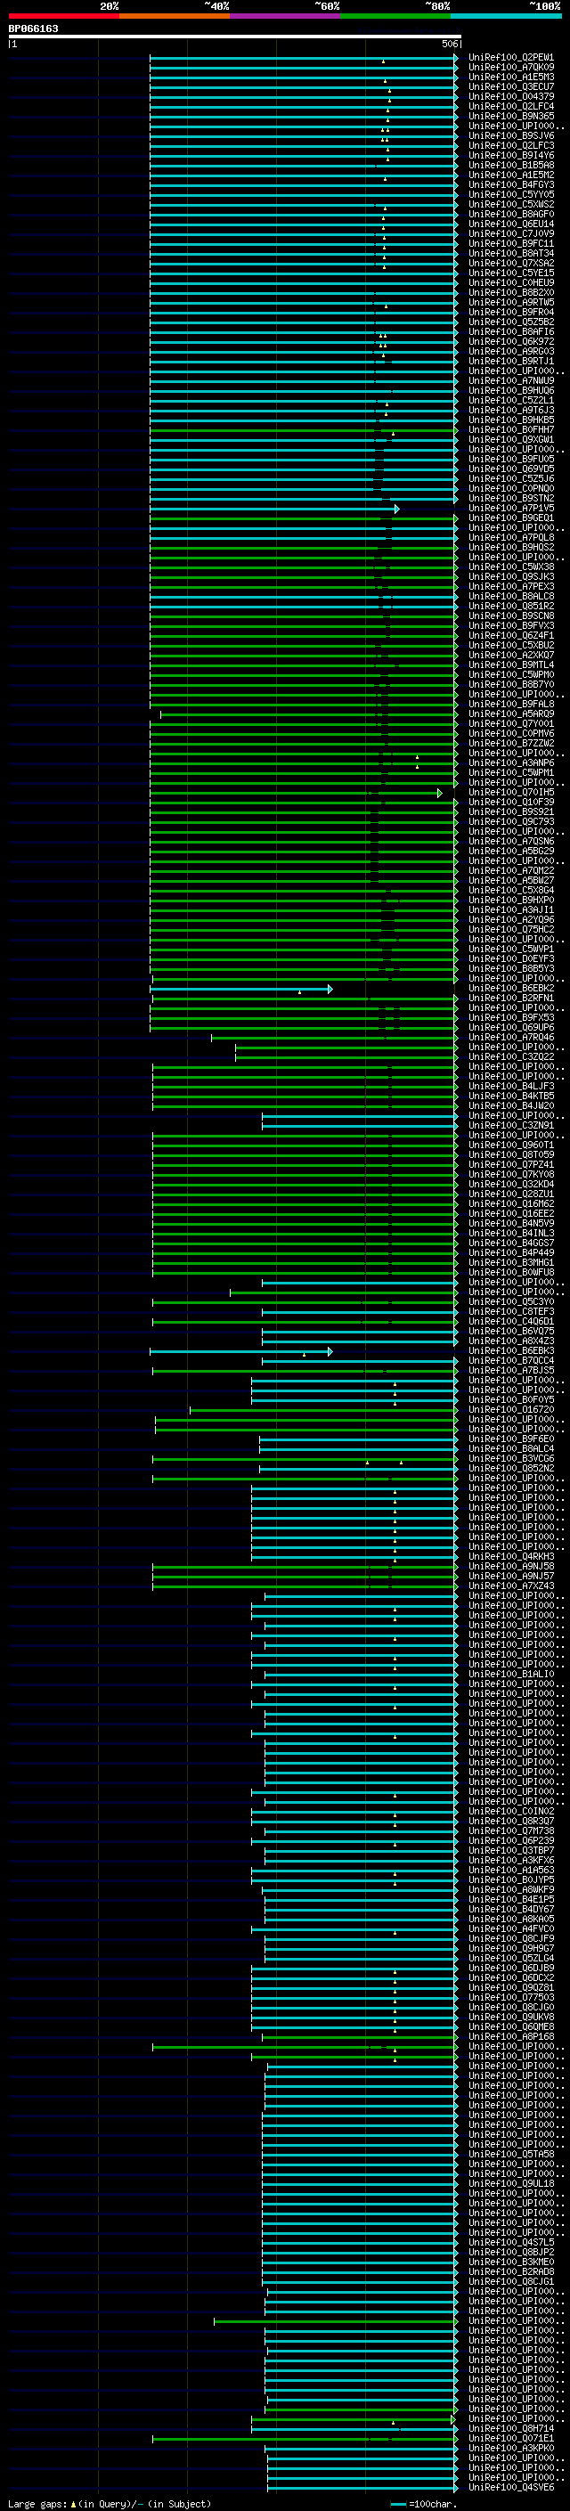Image resolution: width=570 pixels, height=2511 pixels.
Task: Select the UniRef100_B0FHH7 label
Action: click(510, 430)
